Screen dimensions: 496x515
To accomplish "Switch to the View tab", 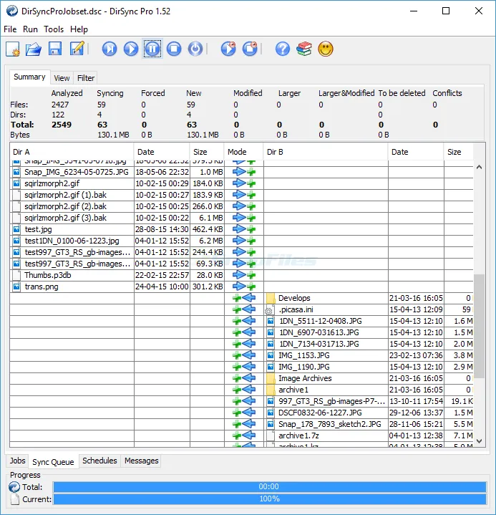I will 62,78.
